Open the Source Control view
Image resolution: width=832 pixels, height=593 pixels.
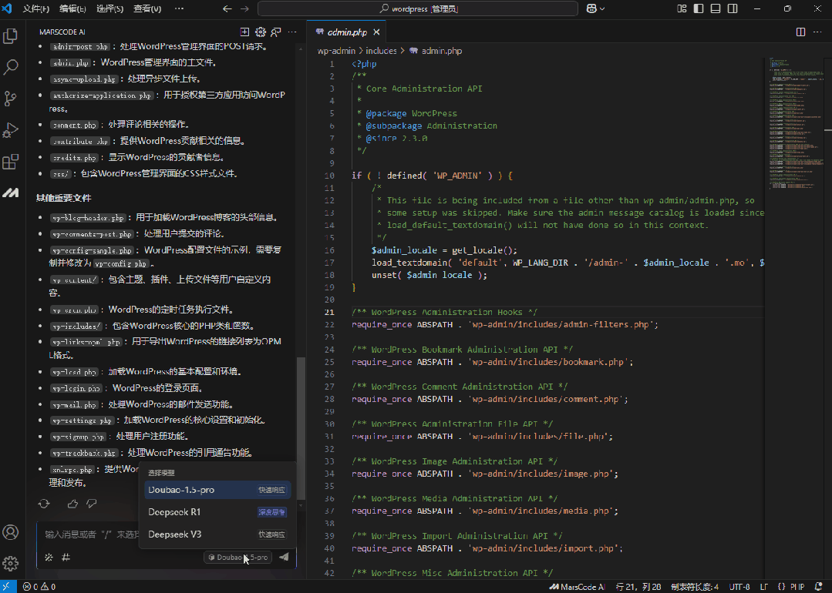click(x=11, y=99)
